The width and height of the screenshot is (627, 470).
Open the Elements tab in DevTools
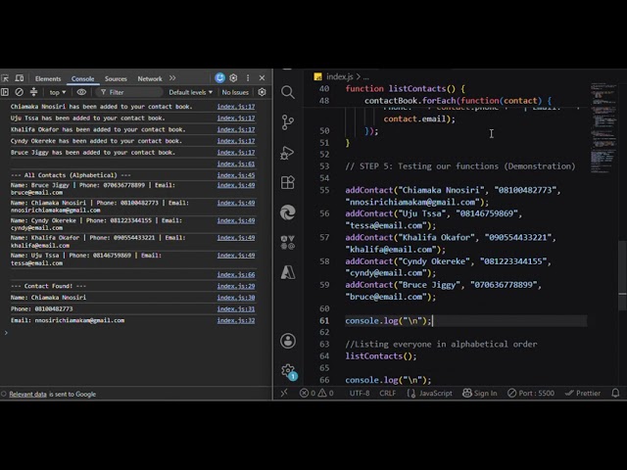click(48, 78)
